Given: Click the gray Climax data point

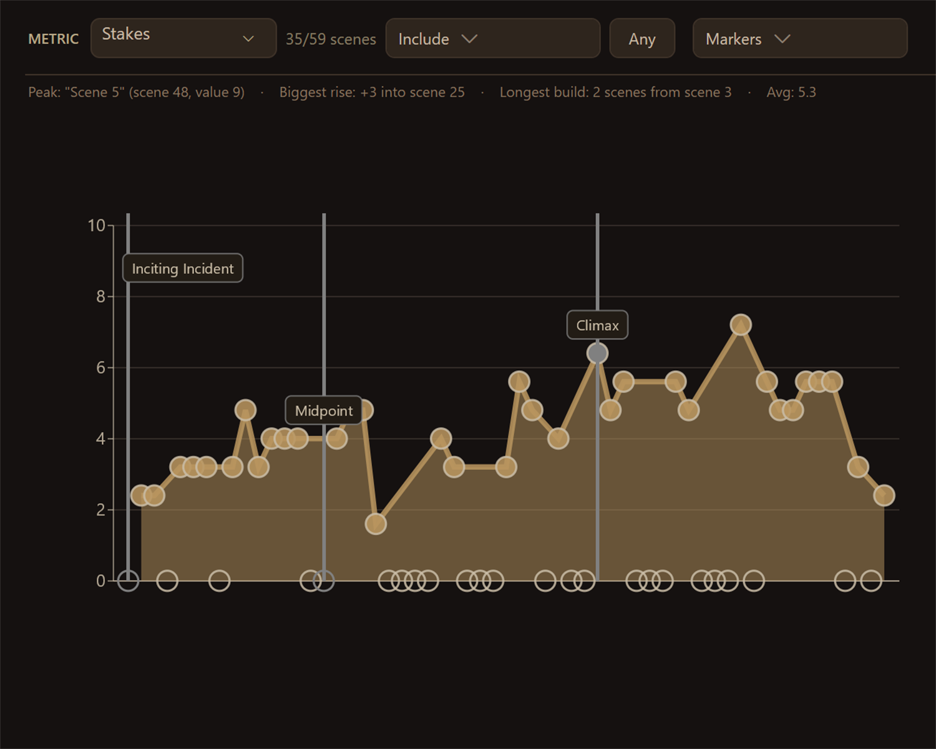Looking at the screenshot, I should point(597,353).
